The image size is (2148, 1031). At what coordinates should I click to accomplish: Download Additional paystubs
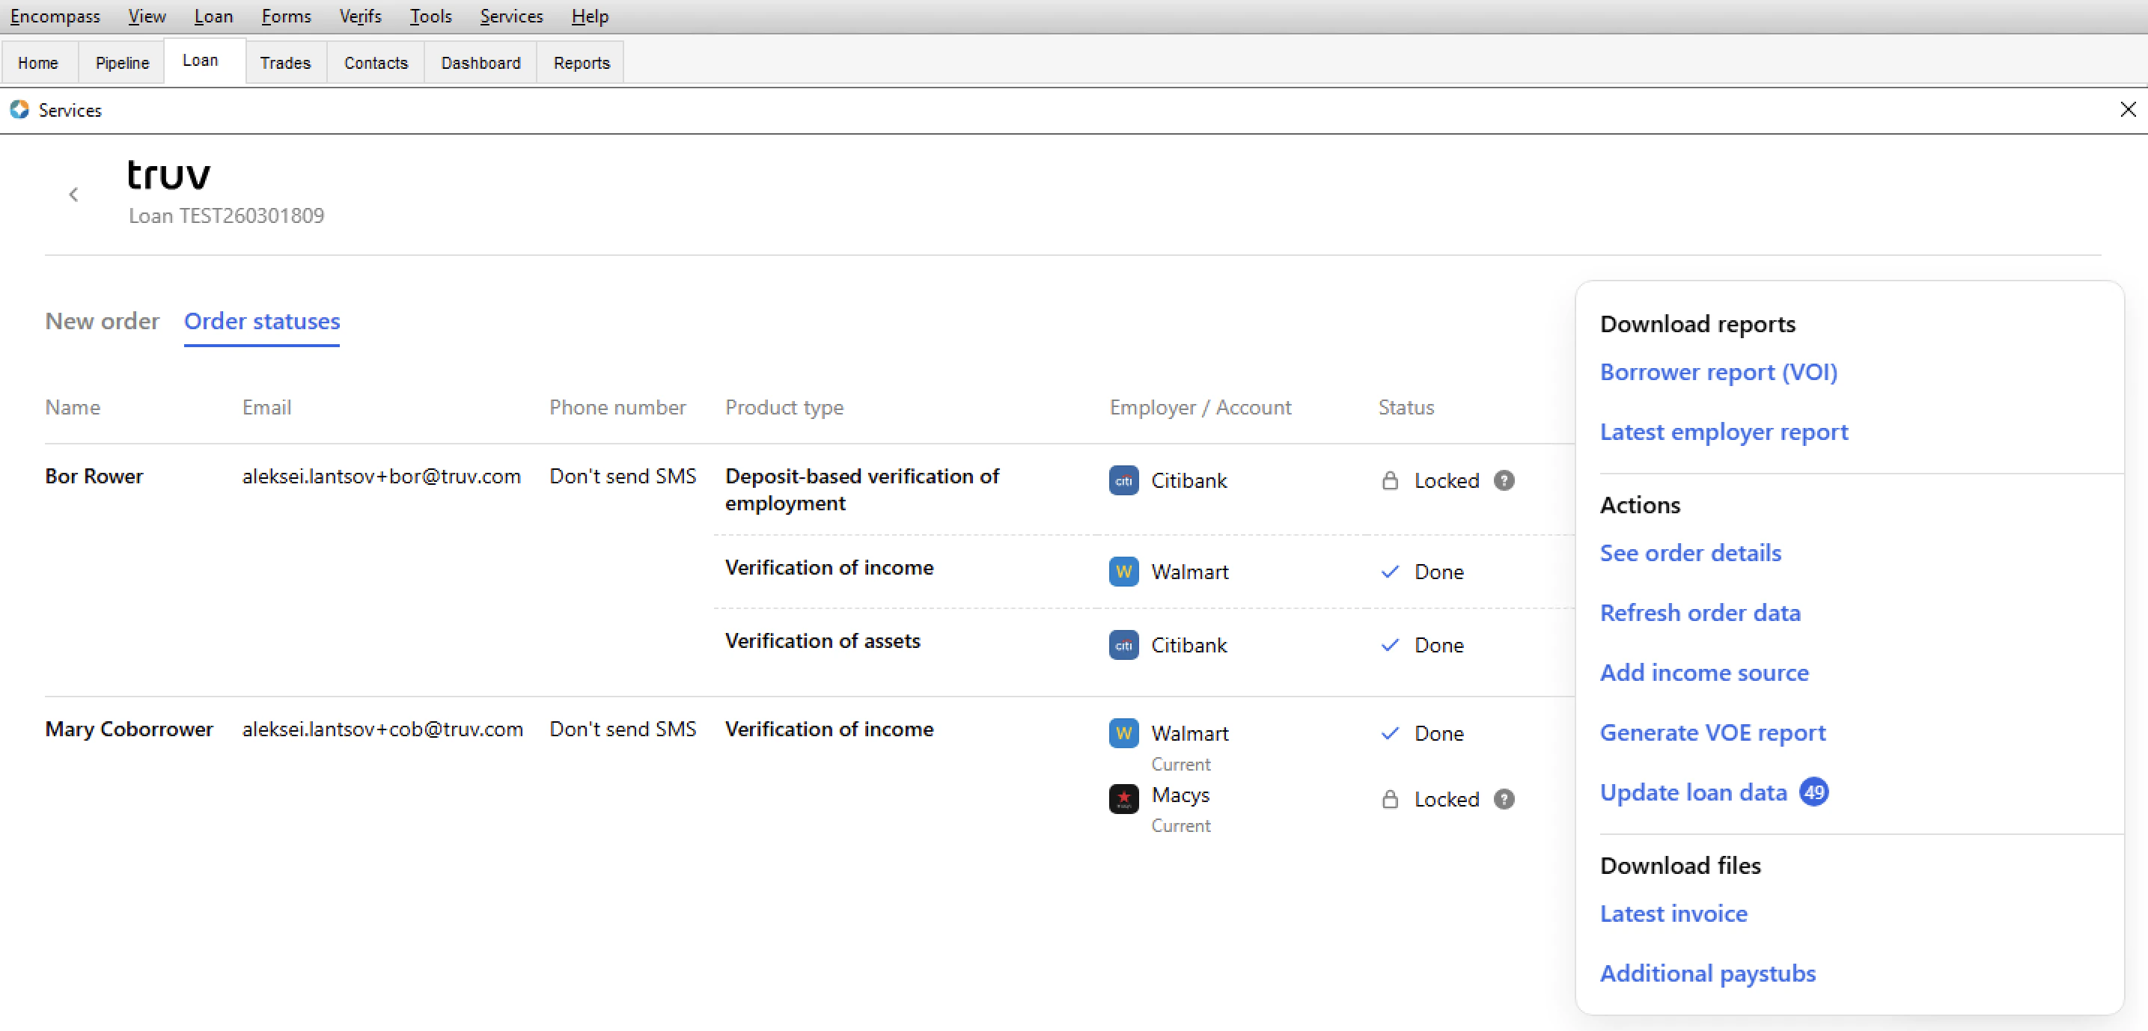pos(1708,973)
